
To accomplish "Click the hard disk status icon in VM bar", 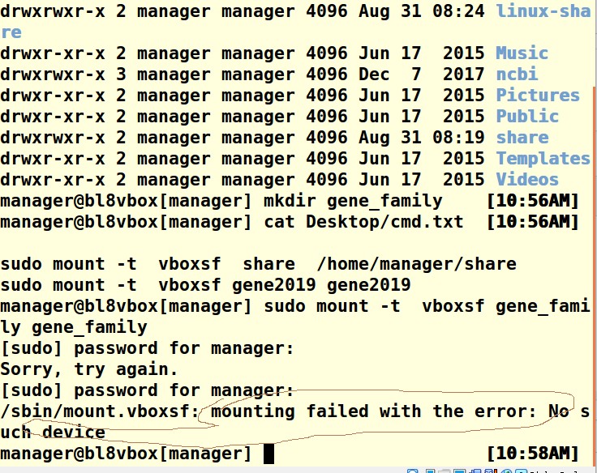I will point(412,471).
